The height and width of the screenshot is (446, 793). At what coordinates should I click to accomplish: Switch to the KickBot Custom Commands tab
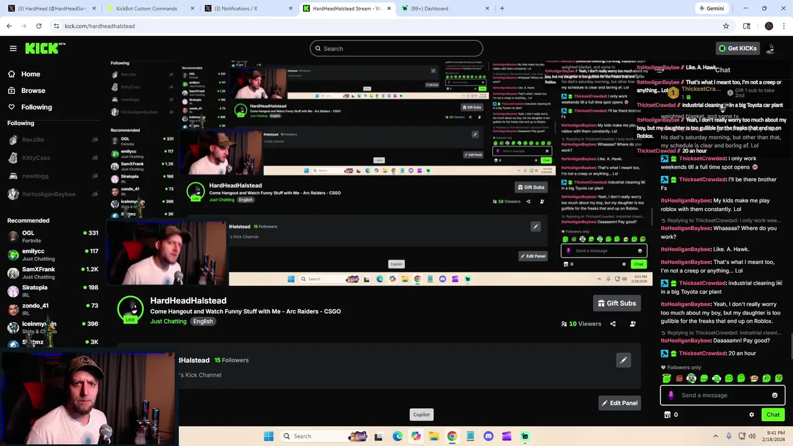[147, 9]
